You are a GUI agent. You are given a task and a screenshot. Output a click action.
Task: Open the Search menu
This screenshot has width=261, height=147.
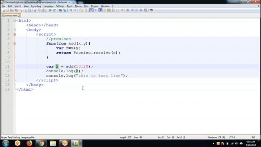click(18, 6)
